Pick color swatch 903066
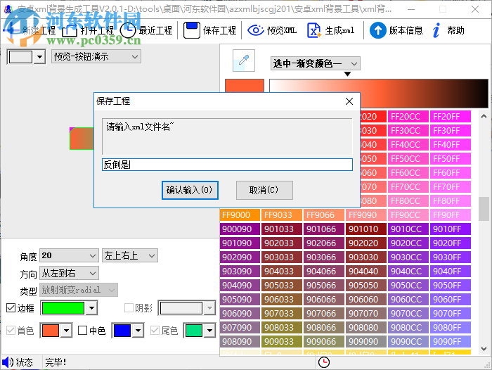Image resolution: width=492 pixels, height=370 pixels. tap(324, 257)
